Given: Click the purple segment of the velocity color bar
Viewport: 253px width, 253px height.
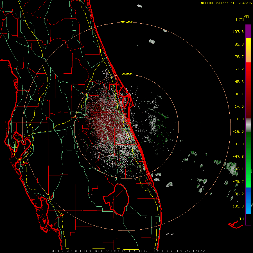Looking at the screenshot, I should (248, 31).
